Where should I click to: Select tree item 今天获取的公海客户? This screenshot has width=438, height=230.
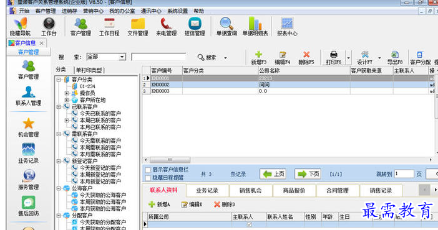coord(103,195)
